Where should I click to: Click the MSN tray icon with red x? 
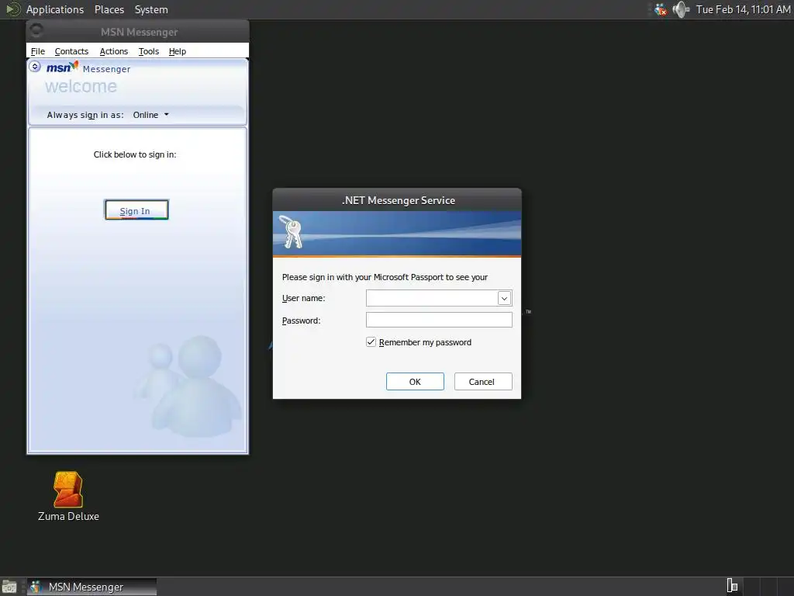pos(661,9)
